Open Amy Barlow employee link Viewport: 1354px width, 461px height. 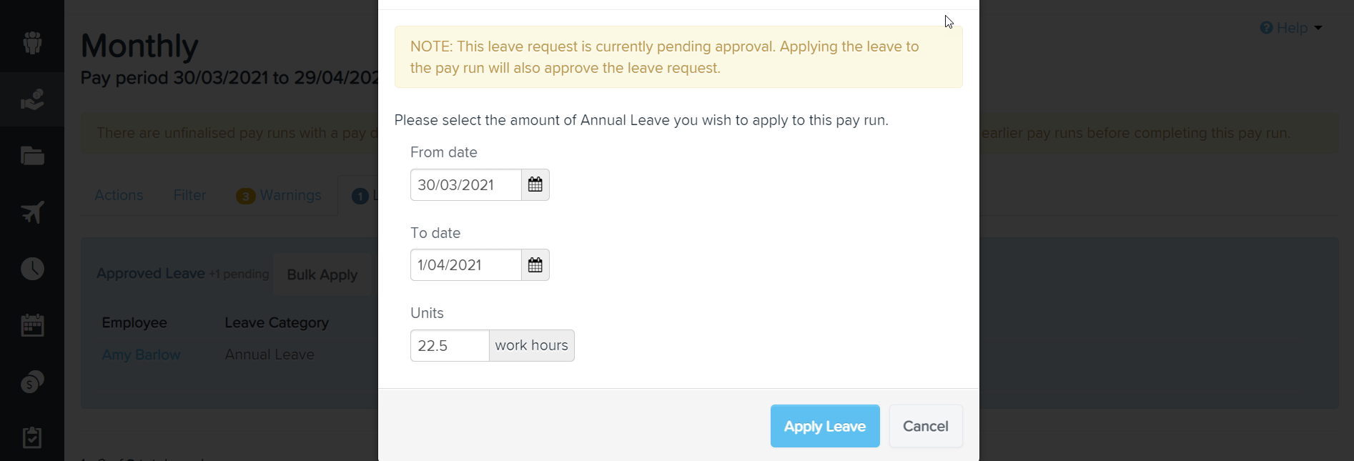point(141,355)
